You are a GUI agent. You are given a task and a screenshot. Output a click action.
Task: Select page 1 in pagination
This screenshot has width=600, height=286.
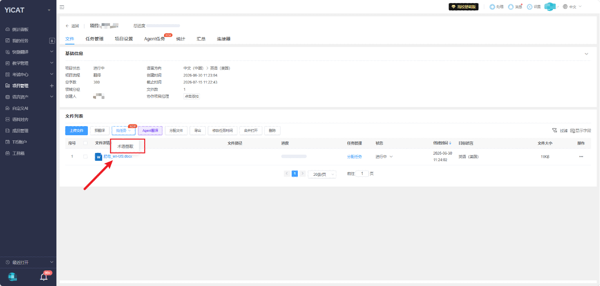tap(295, 174)
